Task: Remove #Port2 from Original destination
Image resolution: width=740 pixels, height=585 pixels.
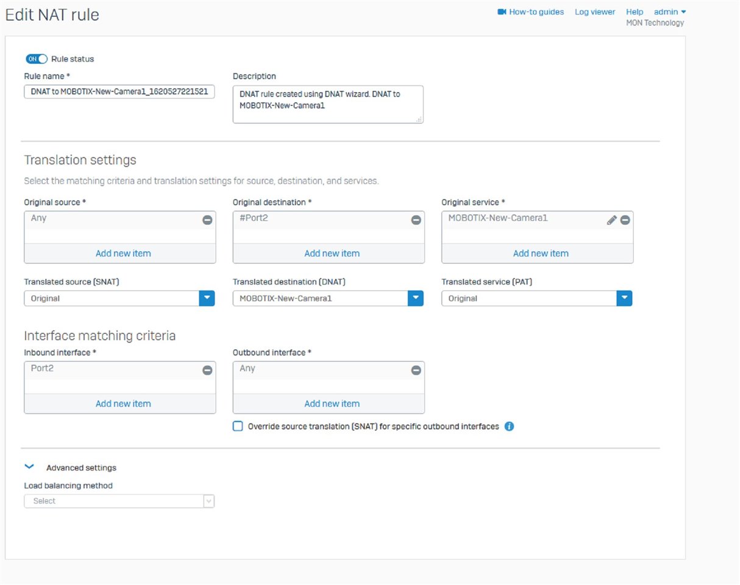Action: click(x=416, y=220)
